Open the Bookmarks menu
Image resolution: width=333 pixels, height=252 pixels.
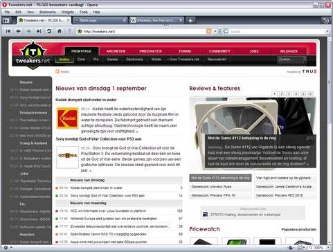click(48, 12)
